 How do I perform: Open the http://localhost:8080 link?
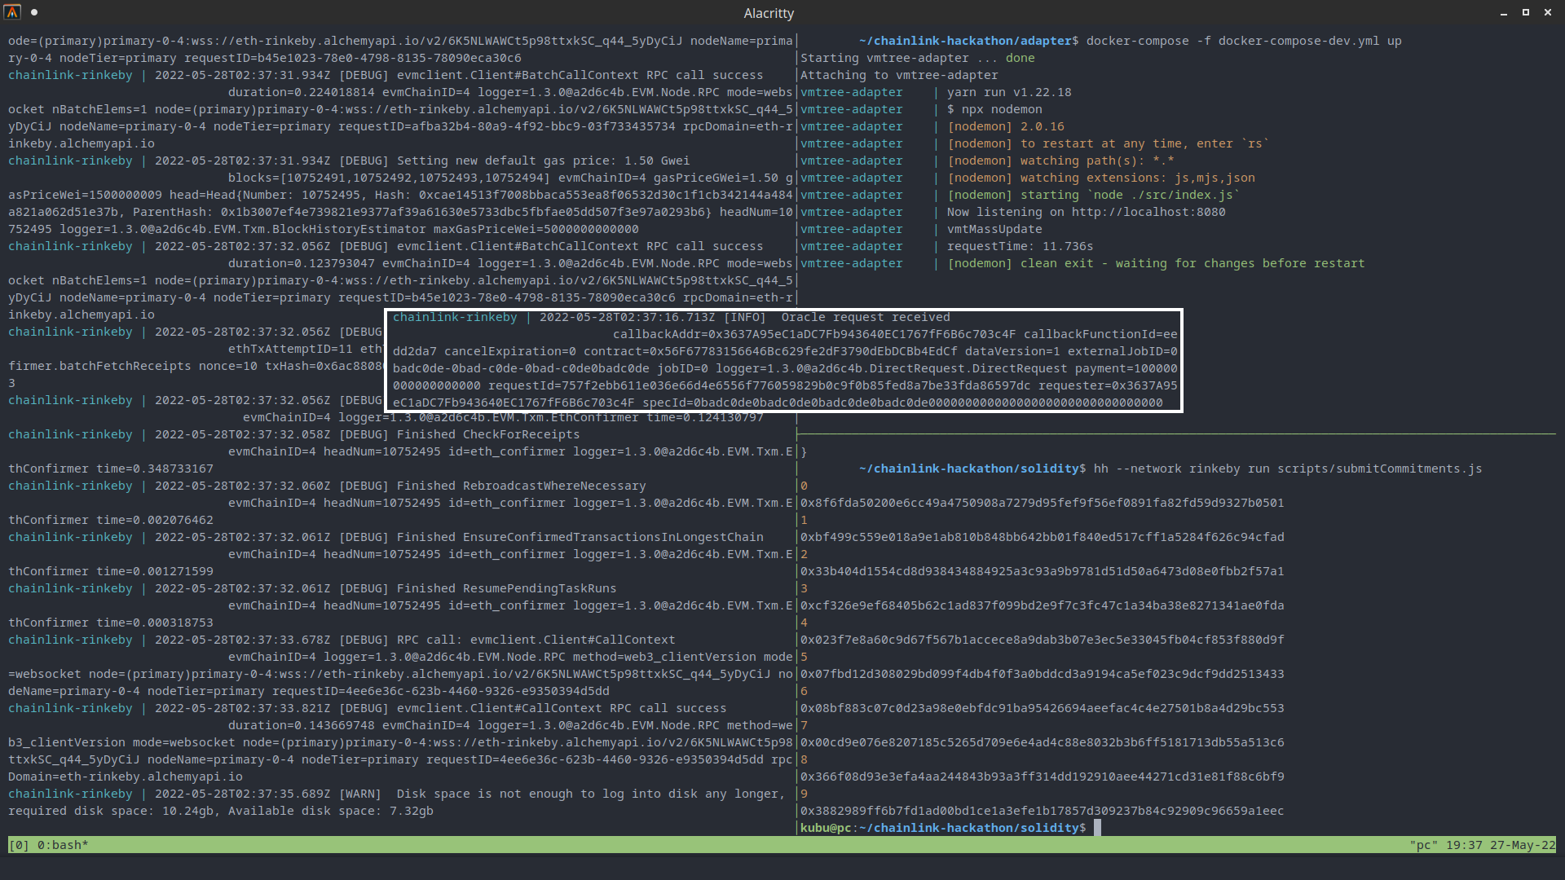(x=1148, y=212)
